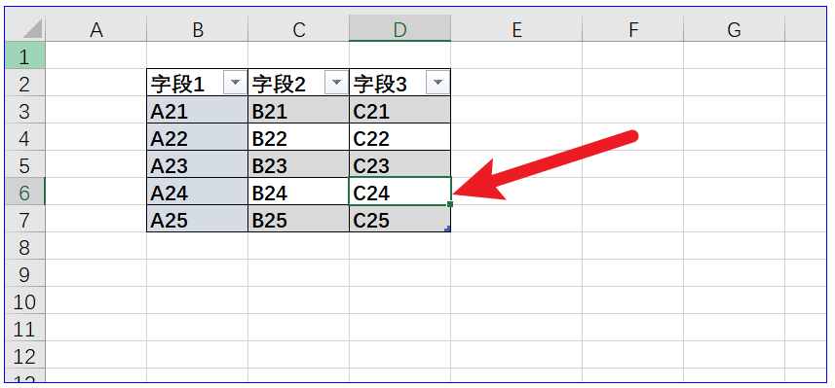Select row 12 header
The width and height of the screenshot is (835, 388).
pos(24,355)
